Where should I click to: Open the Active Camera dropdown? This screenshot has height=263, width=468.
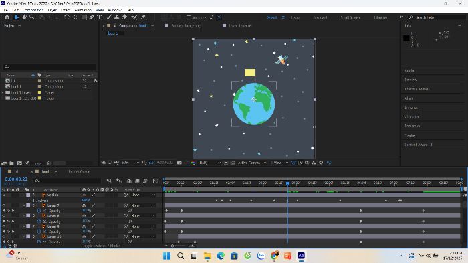pos(251,163)
